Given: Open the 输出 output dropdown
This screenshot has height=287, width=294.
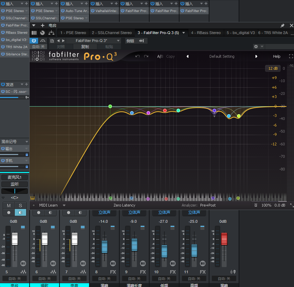Looking at the screenshot, I should (x=26, y=148).
